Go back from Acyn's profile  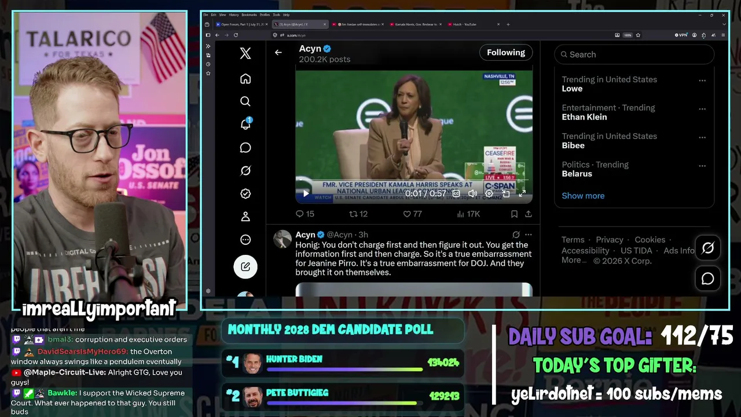click(278, 53)
